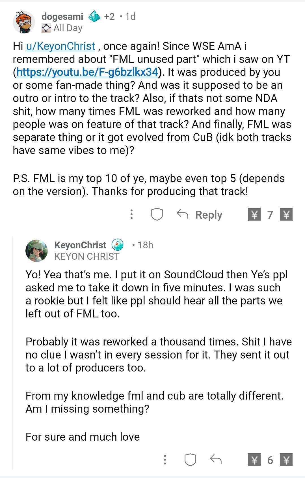Click KeyonChrist's round achievement badge
The height and width of the screenshot is (478, 305).
coord(118,245)
